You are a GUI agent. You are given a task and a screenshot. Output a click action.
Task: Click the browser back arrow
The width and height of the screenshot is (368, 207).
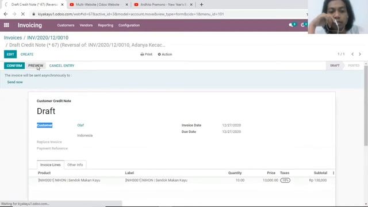pyautogui.click(x=6, y=14)
